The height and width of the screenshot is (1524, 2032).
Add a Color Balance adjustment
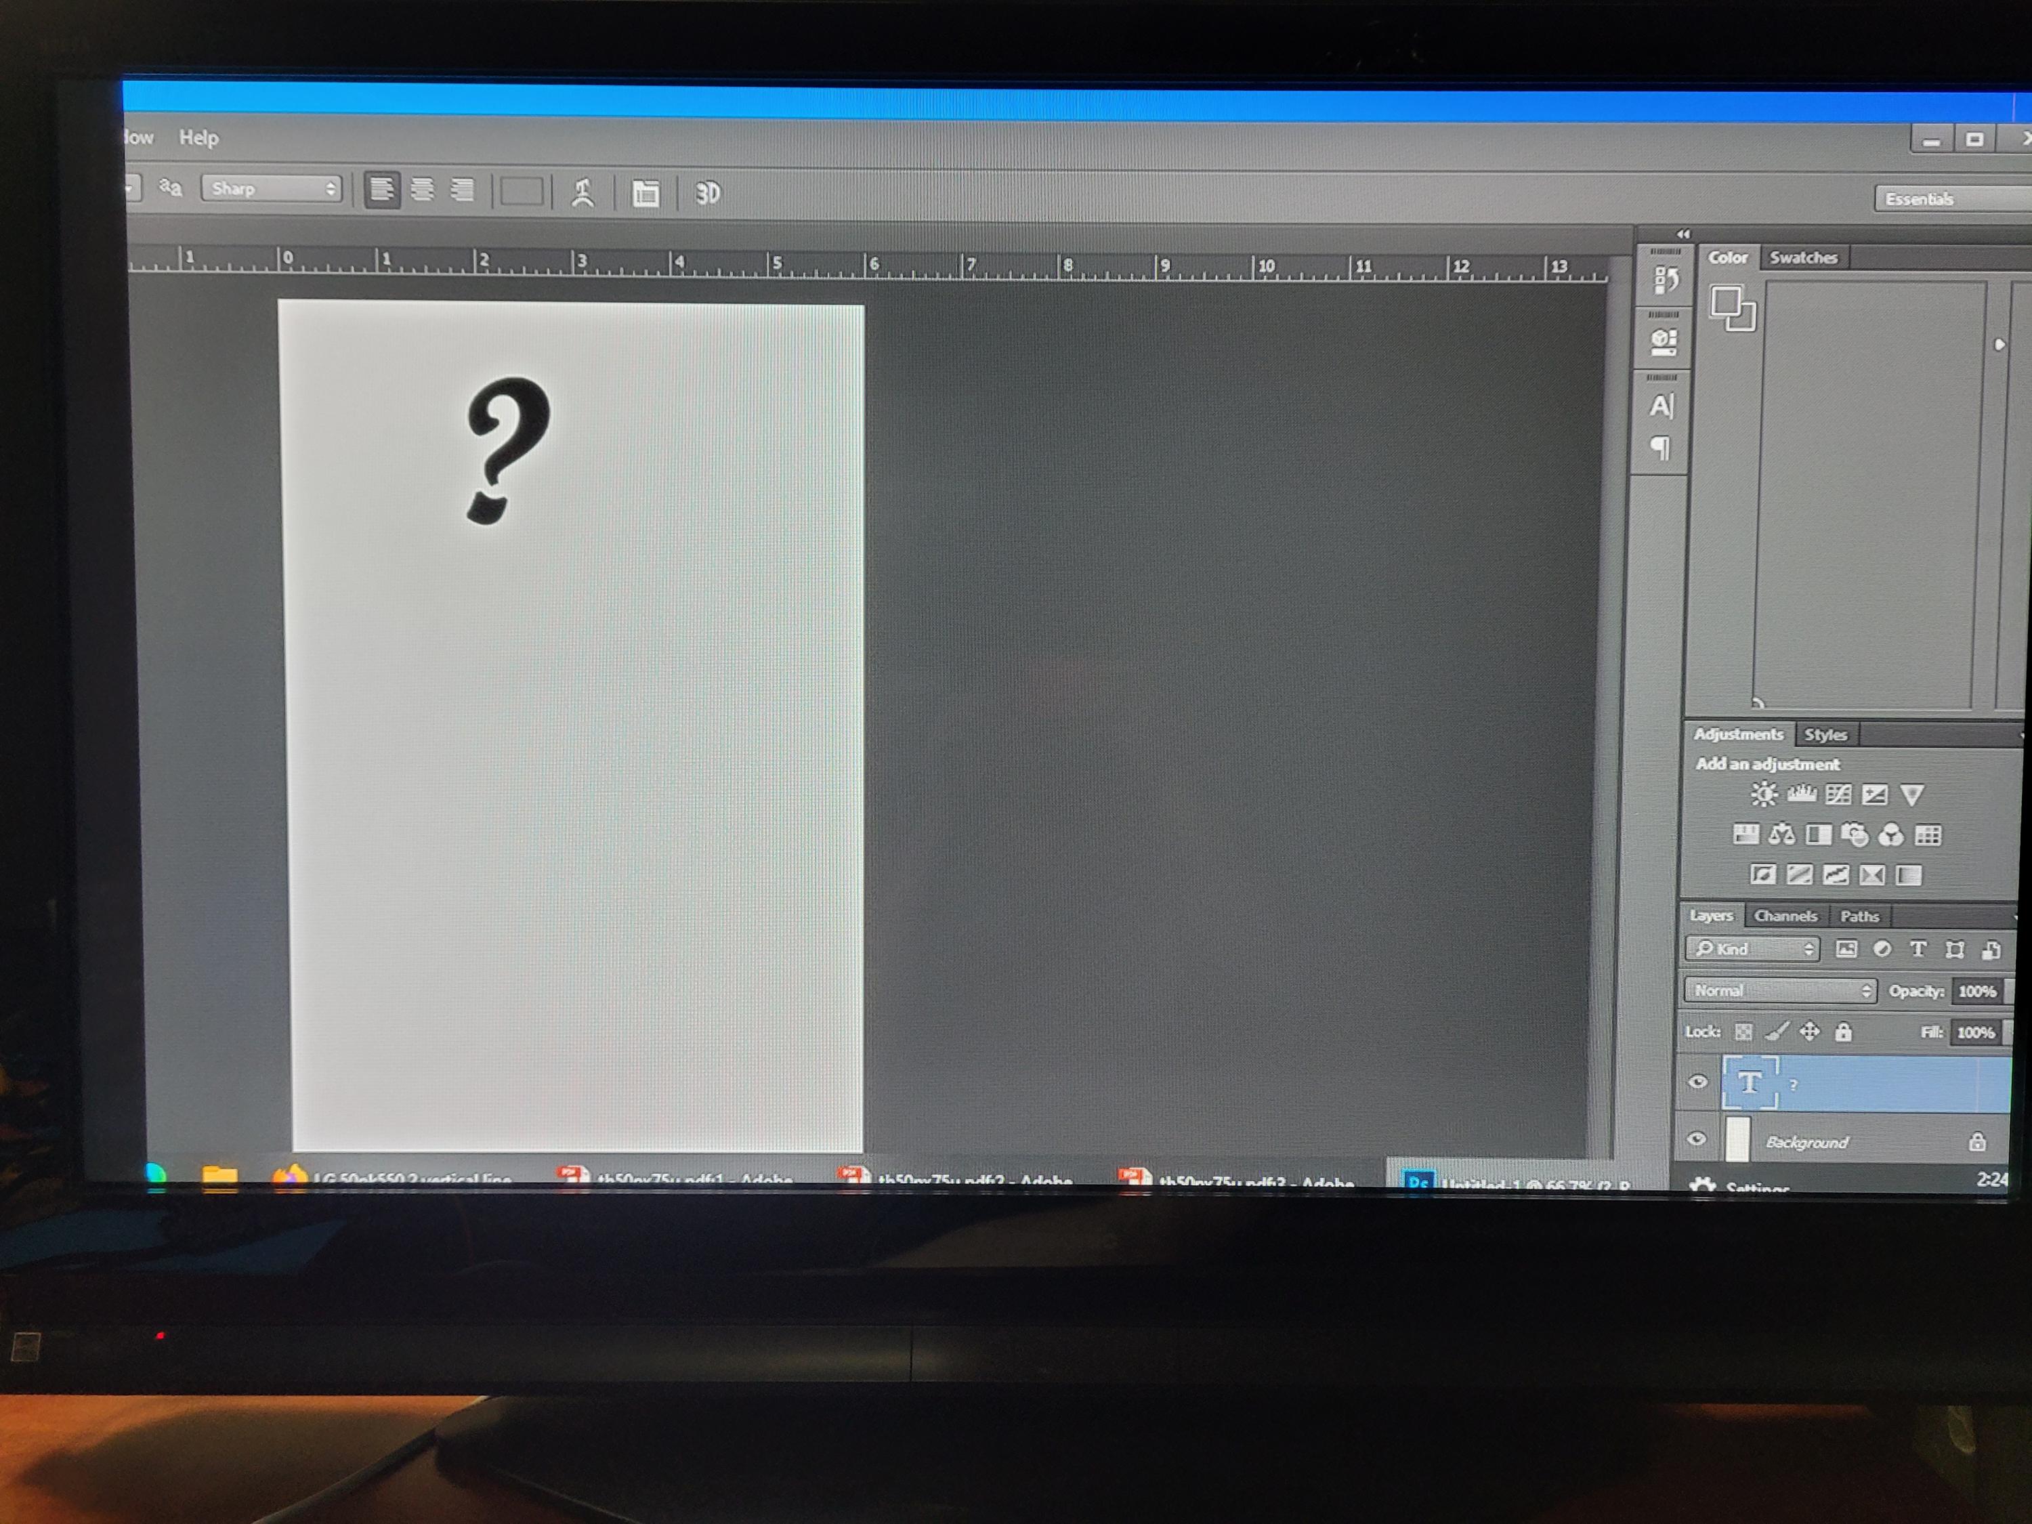tap(1782, 834)
